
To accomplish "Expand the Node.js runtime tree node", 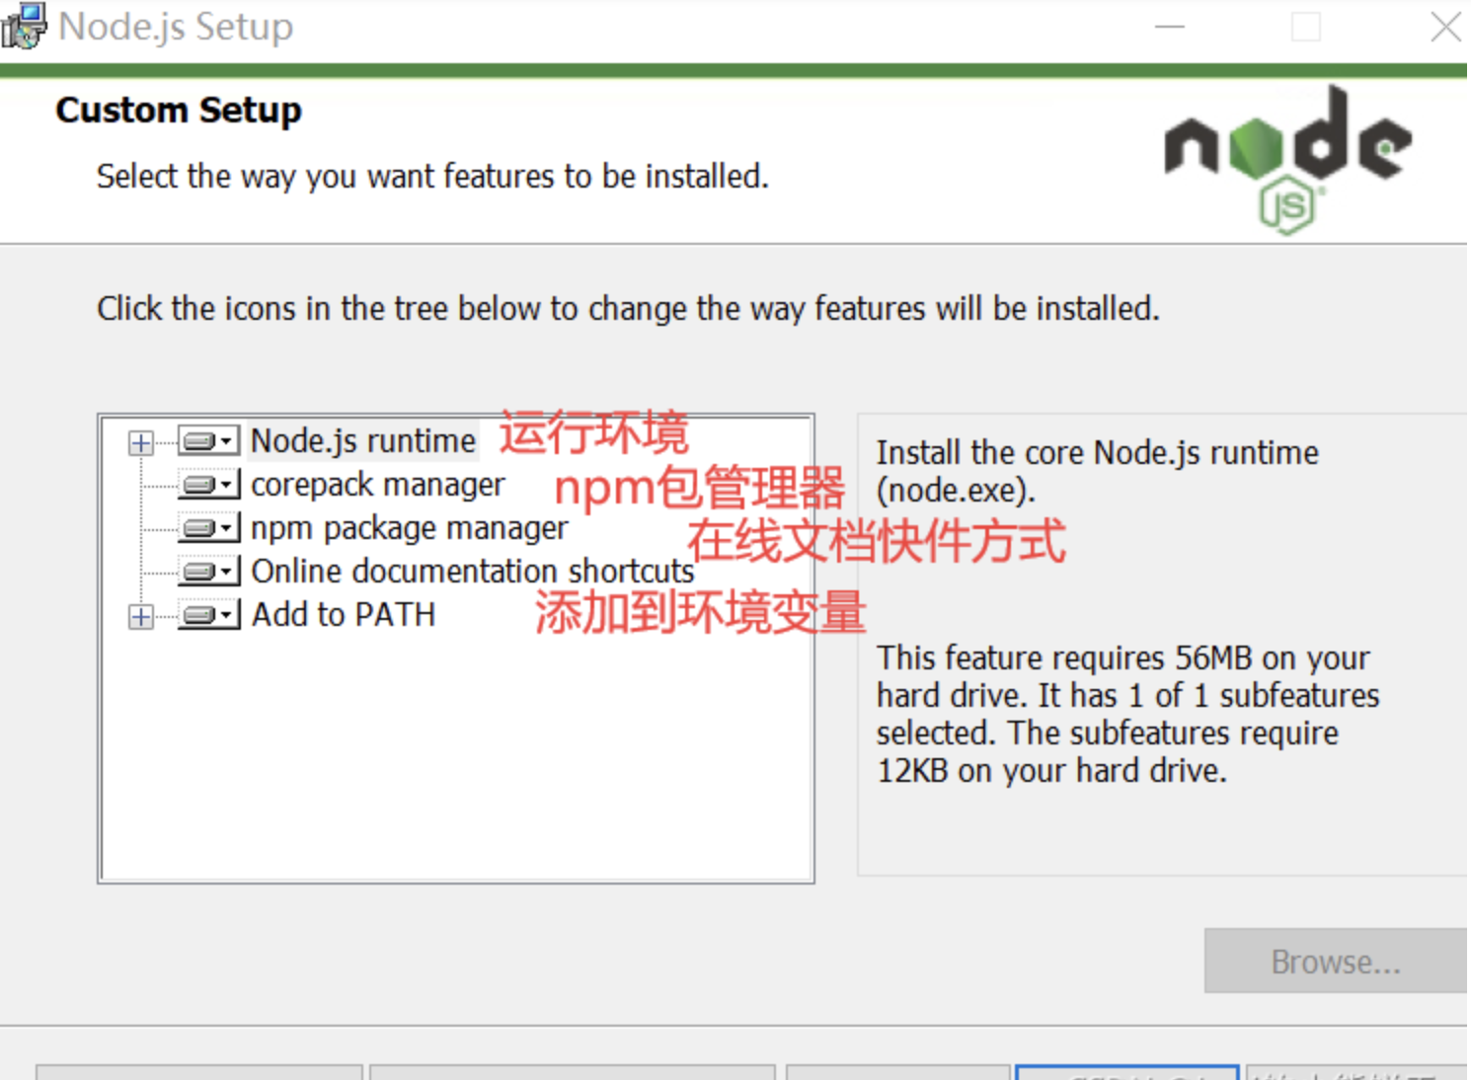I will pyautogui.click(x=141, y=442).
